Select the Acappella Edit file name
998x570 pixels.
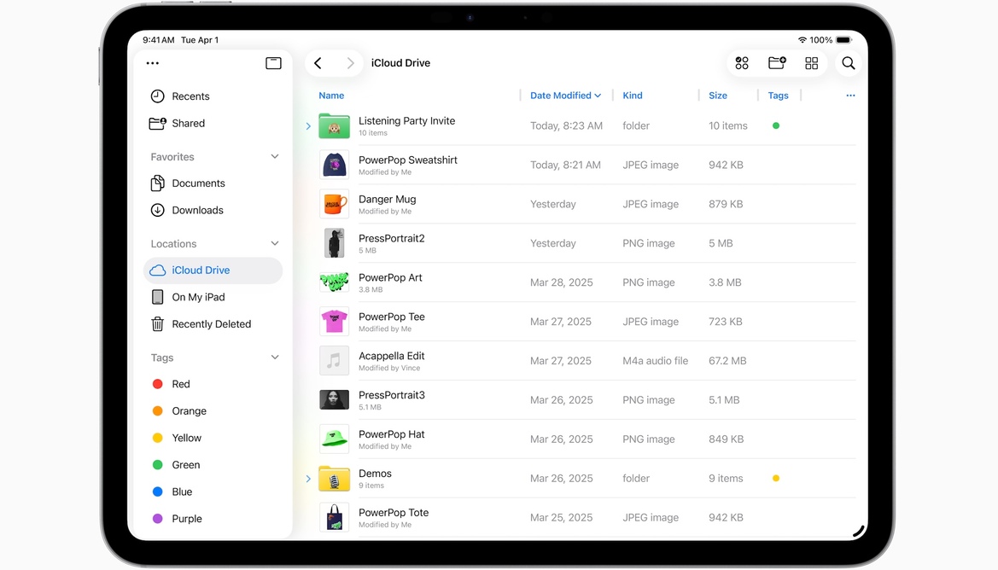392,357
